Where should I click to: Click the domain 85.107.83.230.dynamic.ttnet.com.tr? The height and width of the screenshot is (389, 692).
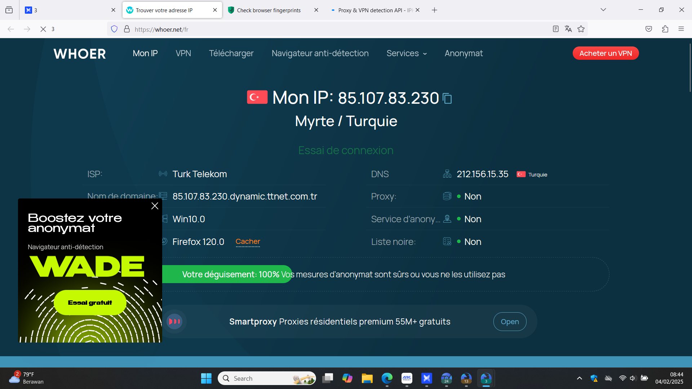245,197
